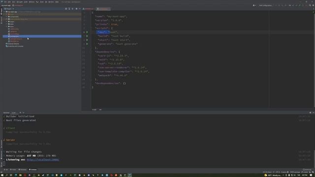Open Search Everywhere magnifier icon

(x=310, y=5)
